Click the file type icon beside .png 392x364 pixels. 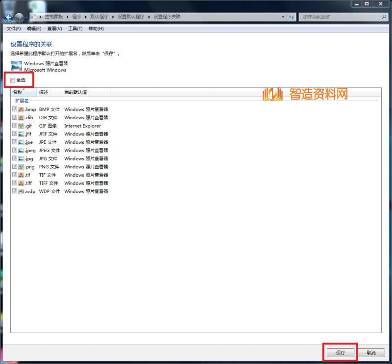tap(22, 166)
